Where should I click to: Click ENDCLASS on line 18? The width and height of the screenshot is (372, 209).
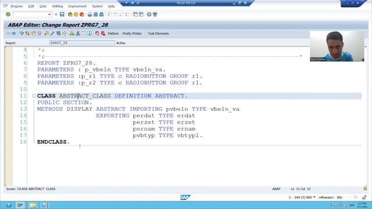tap(53, 142)
